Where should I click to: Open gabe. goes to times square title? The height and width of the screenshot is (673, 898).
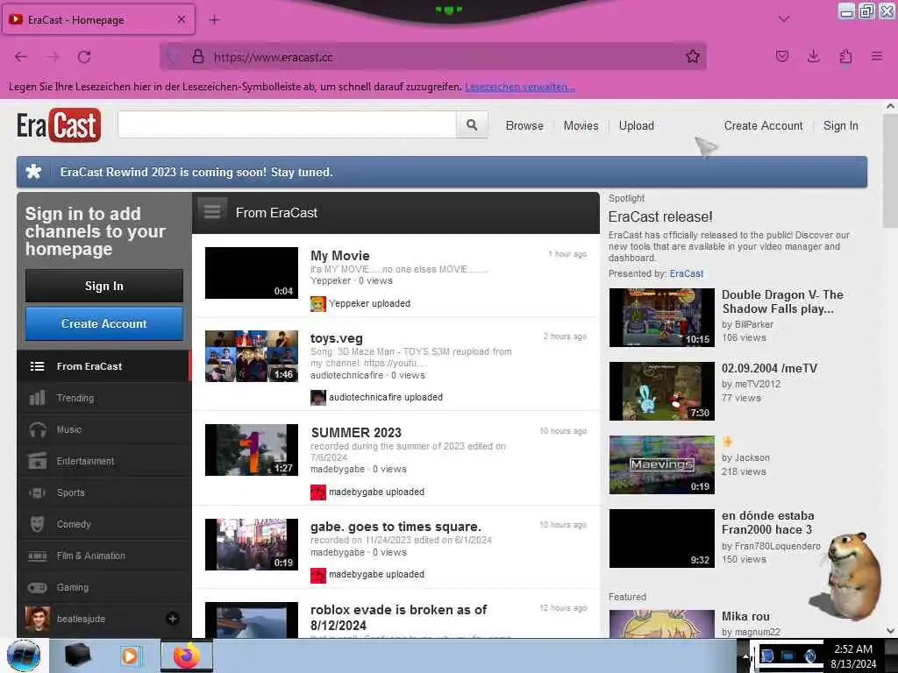(396, 527)
